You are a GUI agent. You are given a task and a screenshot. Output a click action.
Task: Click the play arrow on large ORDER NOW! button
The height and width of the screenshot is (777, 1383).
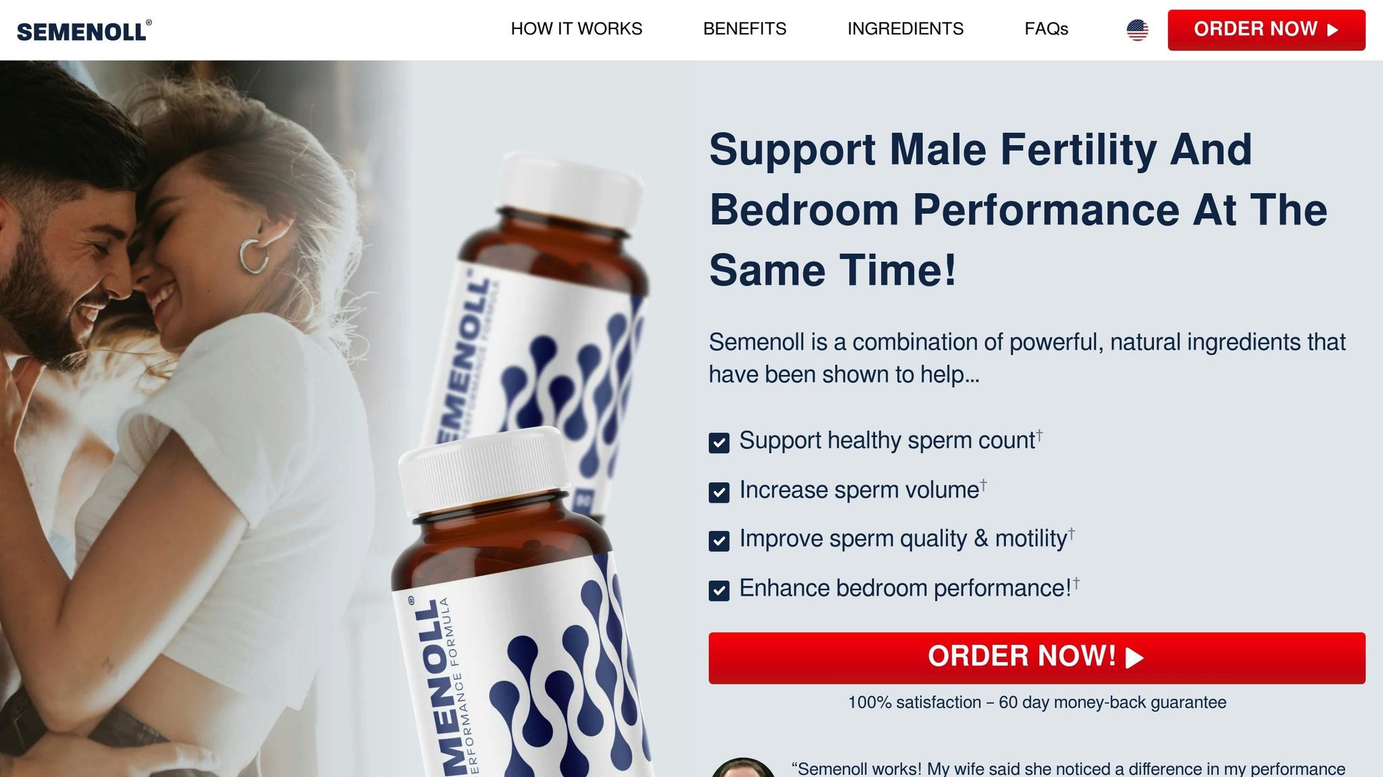[1134, 658]
